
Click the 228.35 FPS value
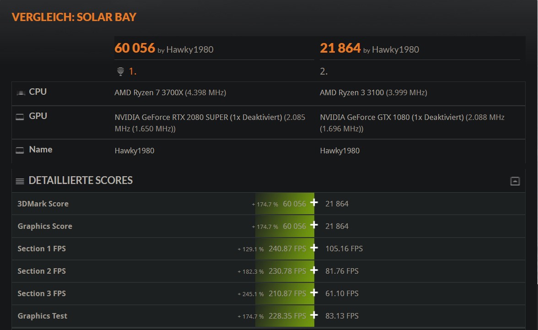coord(287,316)
